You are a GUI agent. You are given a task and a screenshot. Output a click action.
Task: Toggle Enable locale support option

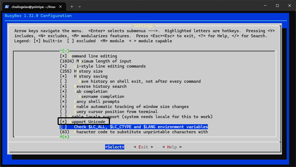pyautogui.click(x=136, y=117)
